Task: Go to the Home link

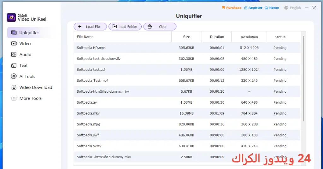Action: tap(272, 8)
